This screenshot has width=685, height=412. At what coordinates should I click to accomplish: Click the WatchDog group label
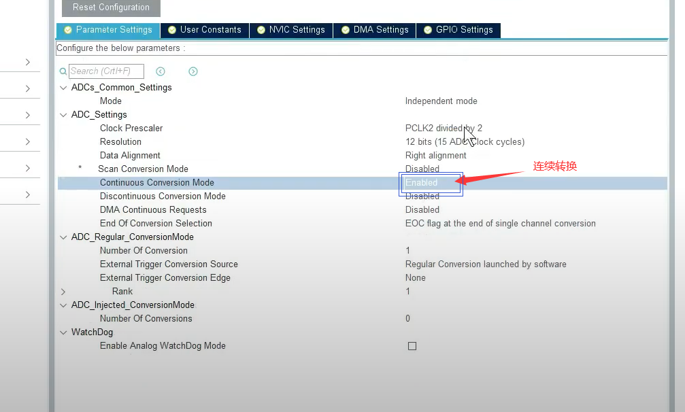tap(93, 332)
